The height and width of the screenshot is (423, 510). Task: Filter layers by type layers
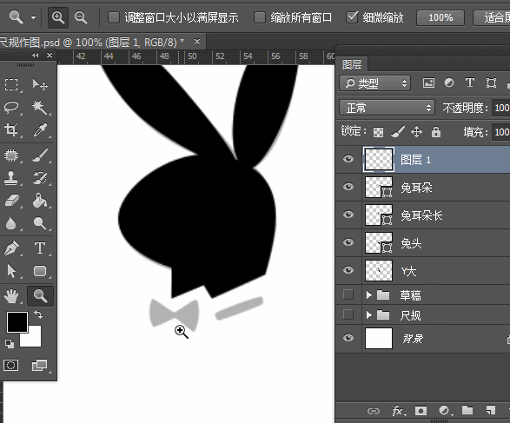click(x=470, y=83)
